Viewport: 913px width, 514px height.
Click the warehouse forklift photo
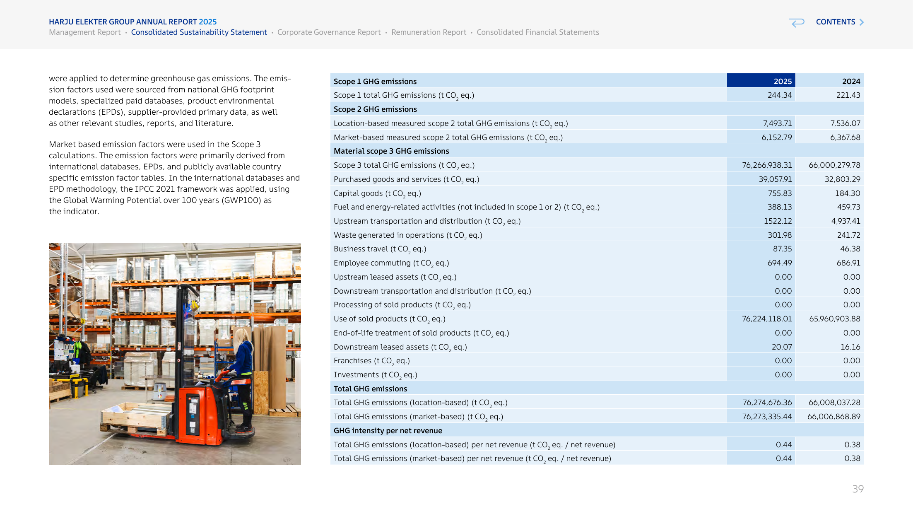(175, 353)
